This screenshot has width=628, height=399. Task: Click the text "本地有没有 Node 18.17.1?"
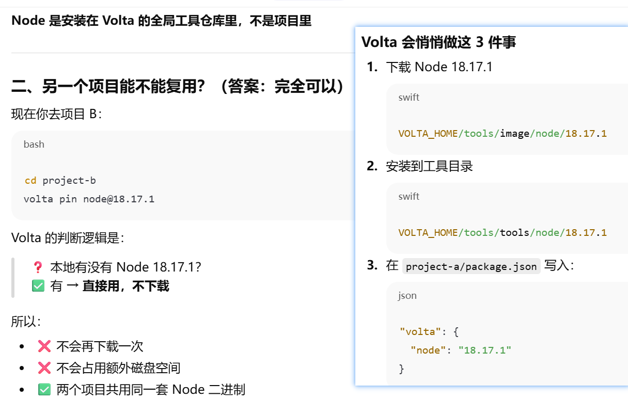click(125, 267)
